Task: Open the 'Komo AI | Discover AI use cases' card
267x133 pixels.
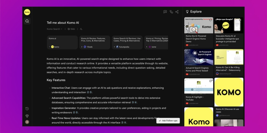Action: 229,98
